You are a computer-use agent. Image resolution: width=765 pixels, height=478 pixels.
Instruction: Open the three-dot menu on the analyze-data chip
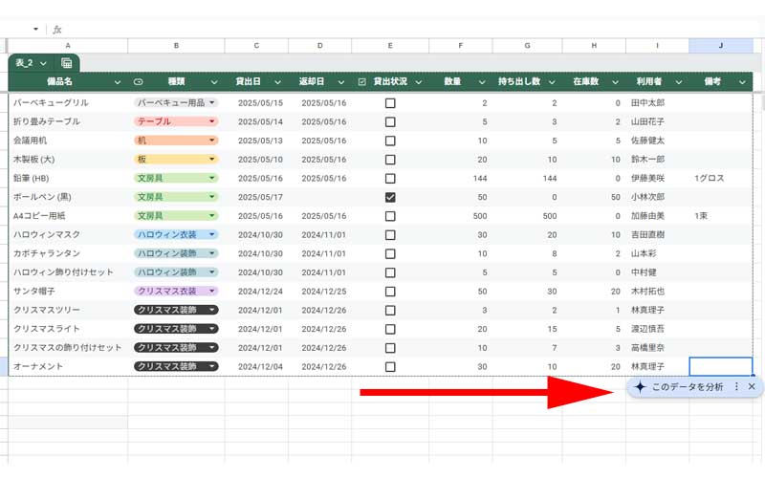736,387
